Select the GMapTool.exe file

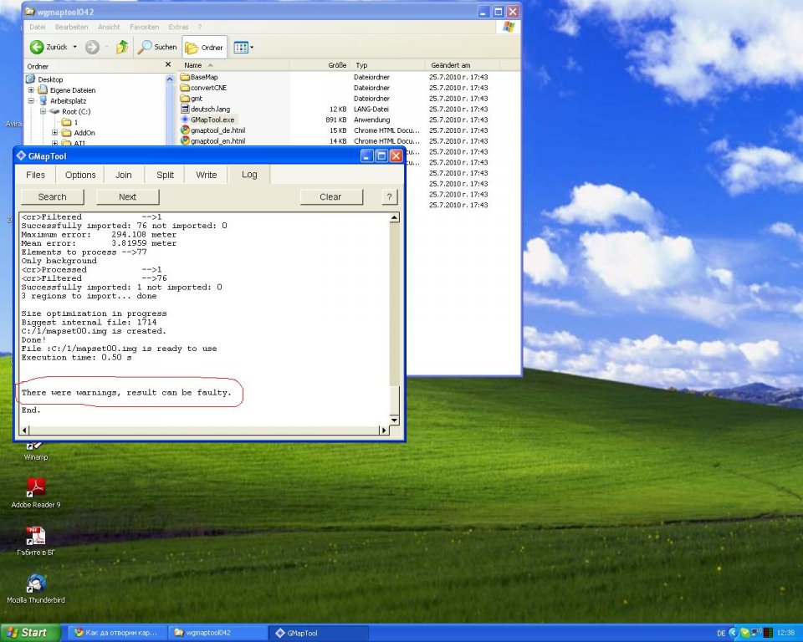pyautogui.click(x=212, y=120)
